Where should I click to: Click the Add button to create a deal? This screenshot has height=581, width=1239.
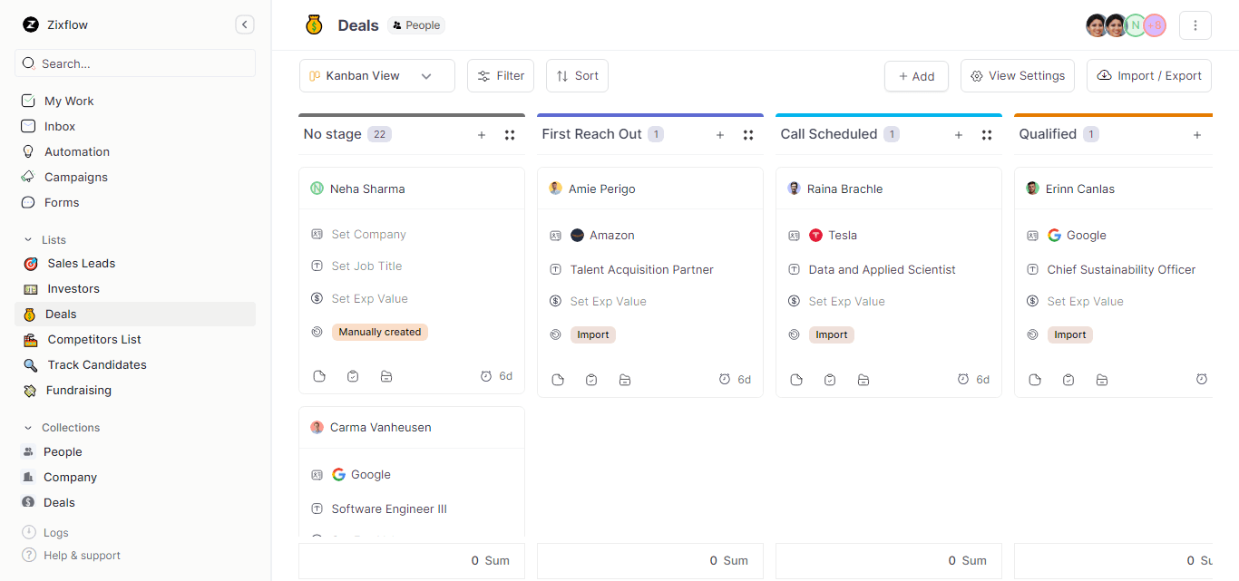pos(916,76)
